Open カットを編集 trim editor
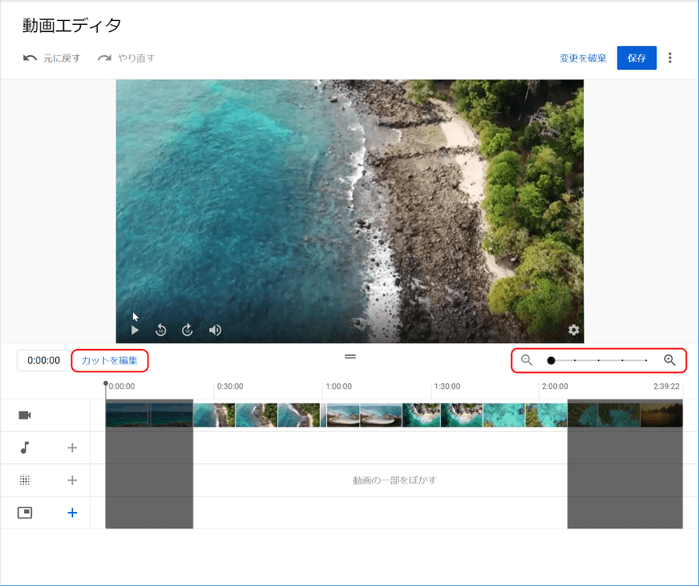This screenshot has width=699, height=586. (110, 361)
